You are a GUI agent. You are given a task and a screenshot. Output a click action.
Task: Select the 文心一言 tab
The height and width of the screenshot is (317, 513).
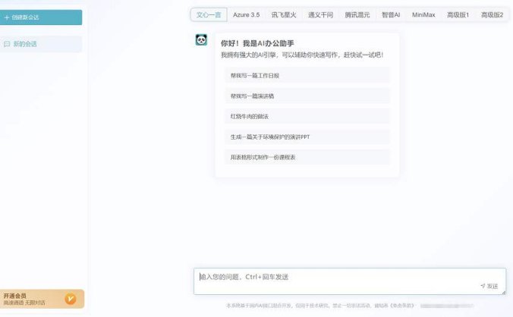coord(209,14)
